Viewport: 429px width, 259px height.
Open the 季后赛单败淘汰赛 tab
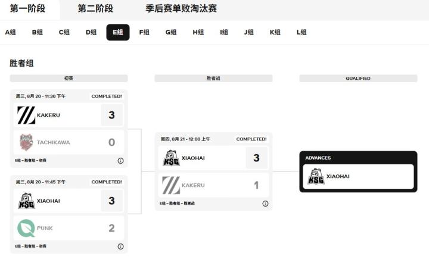pos(181,8)
